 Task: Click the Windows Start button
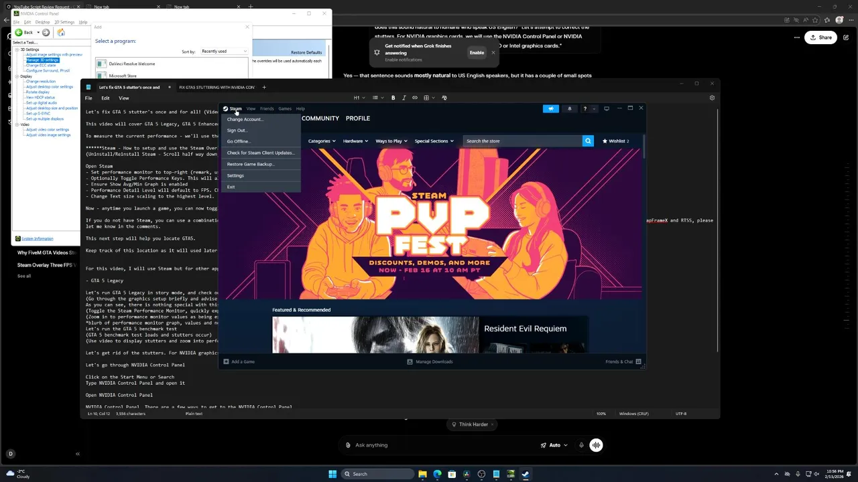coord(332,474)
